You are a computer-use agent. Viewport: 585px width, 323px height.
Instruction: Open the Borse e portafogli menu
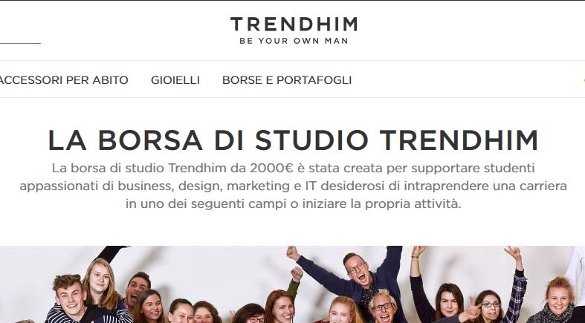(x=287, y=80)
